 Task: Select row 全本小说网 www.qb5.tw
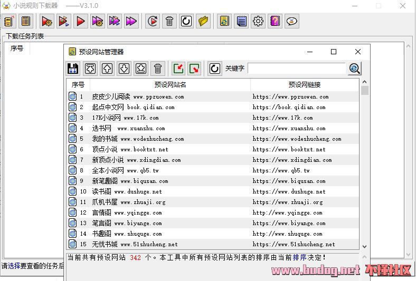pyautogui.click(x=213, y=171)
